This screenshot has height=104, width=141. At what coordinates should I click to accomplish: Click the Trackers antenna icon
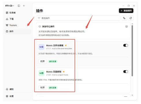point(7,25)
